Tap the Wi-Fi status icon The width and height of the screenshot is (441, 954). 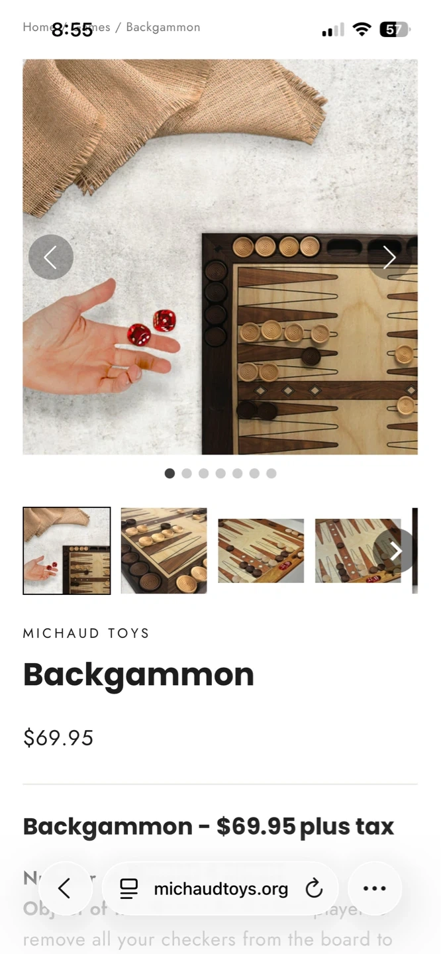coord(362,29)
